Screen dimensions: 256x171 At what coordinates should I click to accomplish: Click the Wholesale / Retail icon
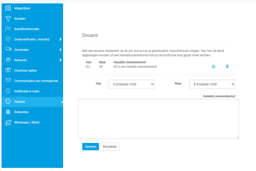pos(8,122)
